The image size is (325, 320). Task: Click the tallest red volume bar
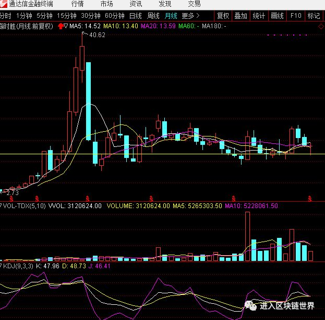point(247,236)
